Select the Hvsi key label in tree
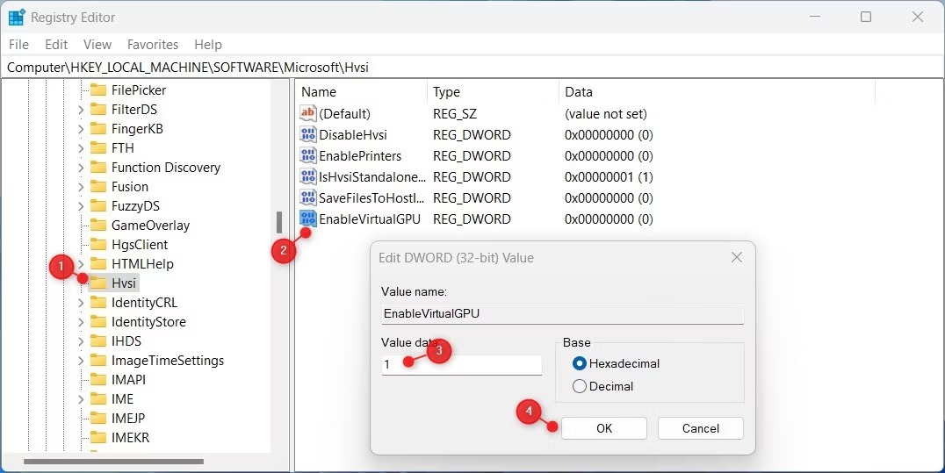 pyautogui.click(x=124, y=283)
